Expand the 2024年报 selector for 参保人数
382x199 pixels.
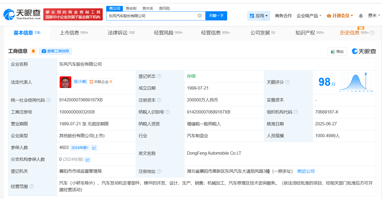tap(80, 148)
